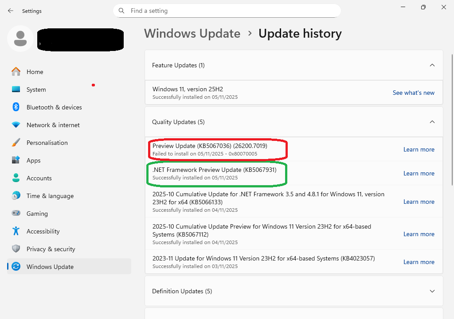Select the Apps category

tap(69, 160)
